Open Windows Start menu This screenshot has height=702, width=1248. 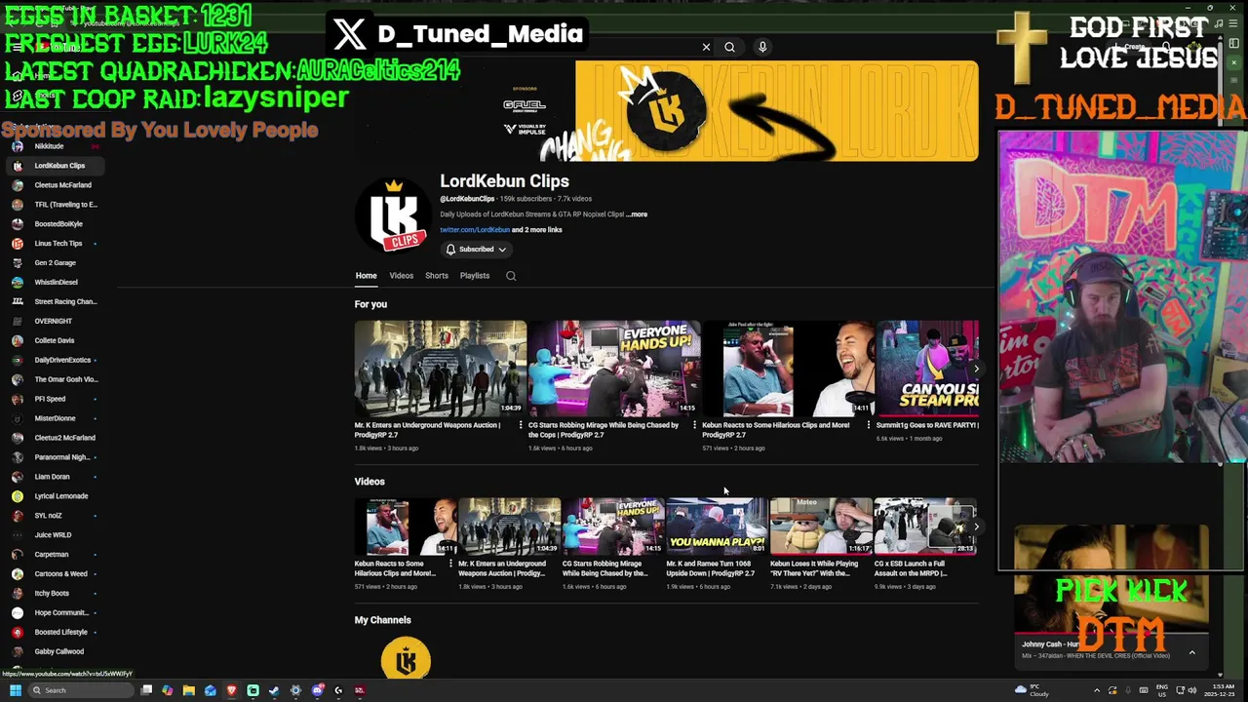pos(15,690)
